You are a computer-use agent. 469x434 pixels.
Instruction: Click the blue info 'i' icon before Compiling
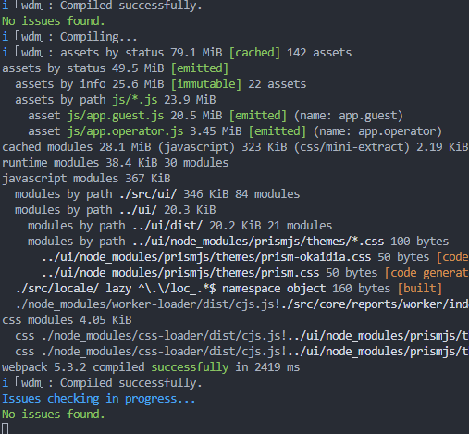pyautogui.click(x=6, y=37)
